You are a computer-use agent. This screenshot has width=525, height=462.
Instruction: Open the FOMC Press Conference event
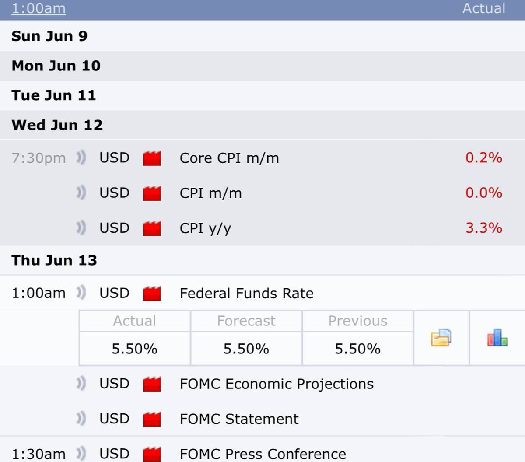click(262, 454)
